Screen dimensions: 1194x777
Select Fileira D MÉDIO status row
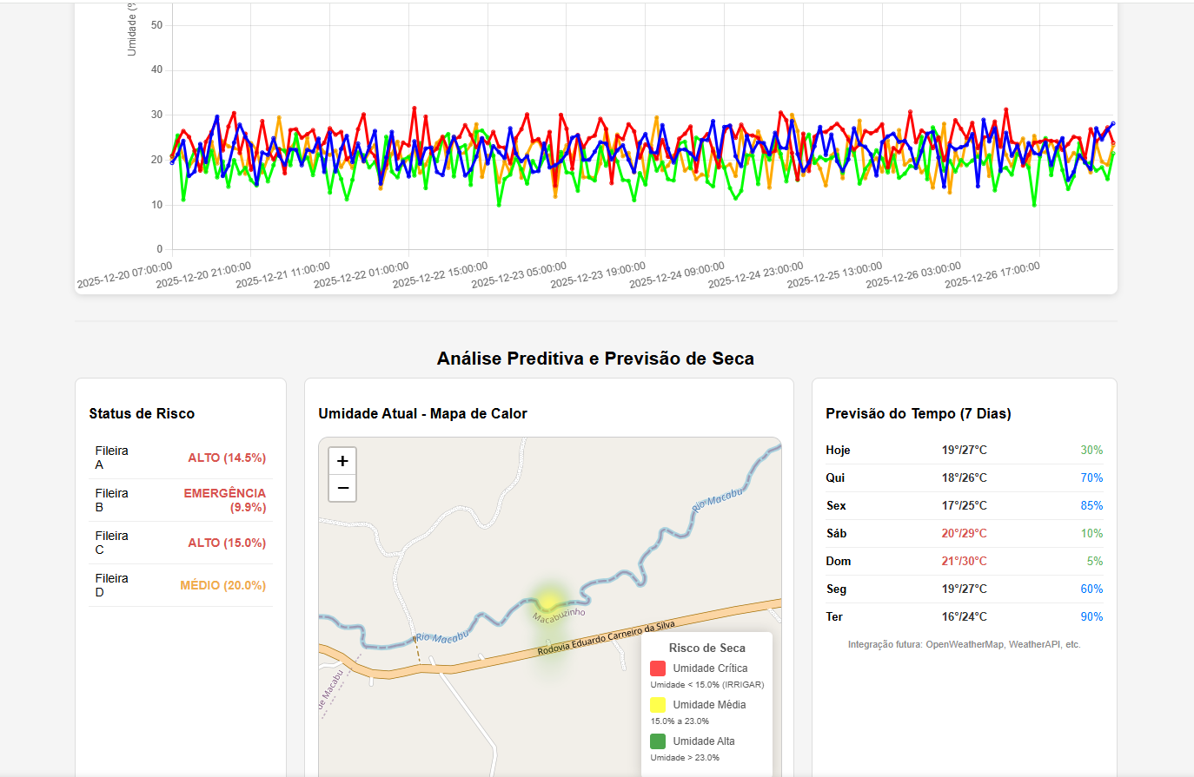point(181,585)
